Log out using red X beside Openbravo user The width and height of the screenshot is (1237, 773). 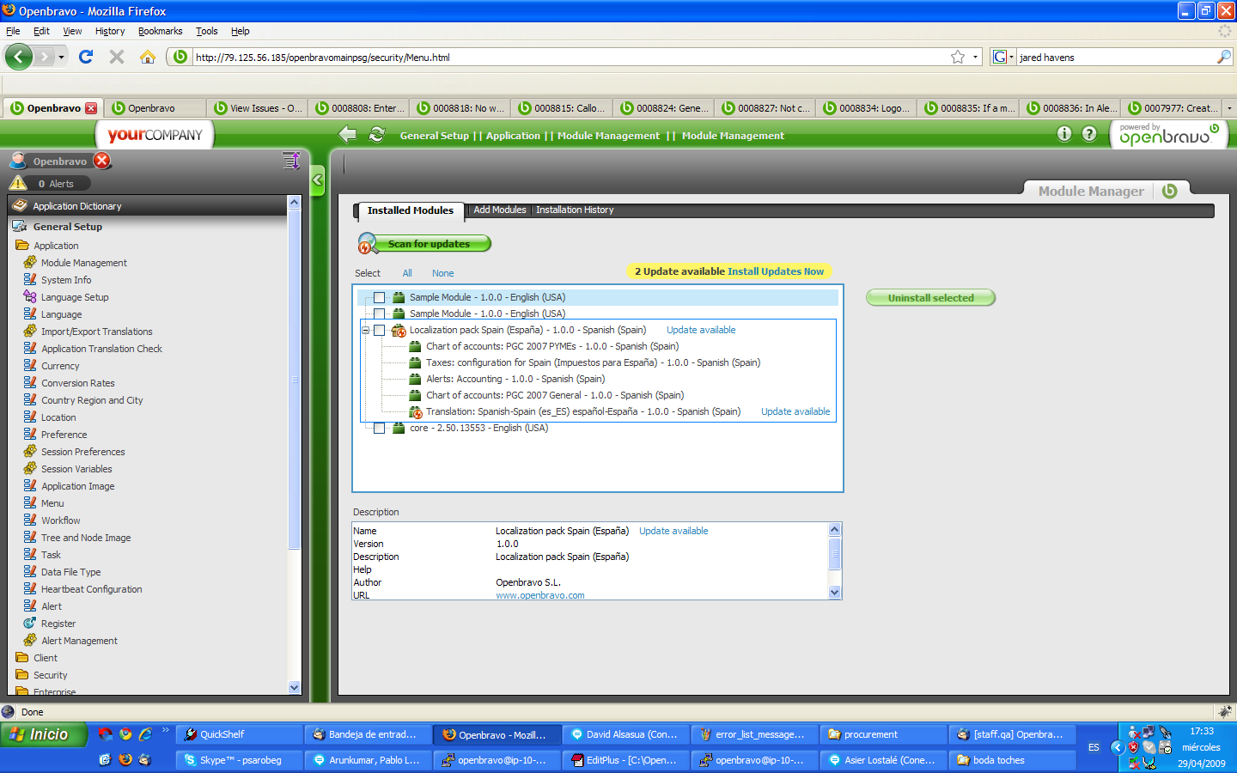[x=102, y=161]
